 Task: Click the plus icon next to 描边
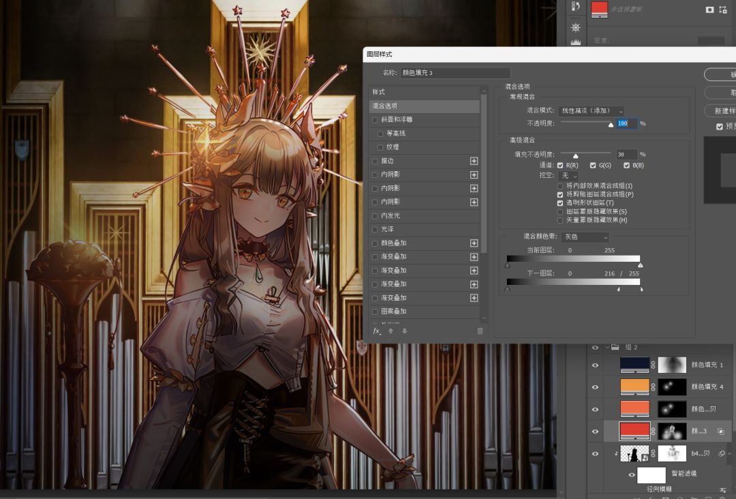pos(474,161)
